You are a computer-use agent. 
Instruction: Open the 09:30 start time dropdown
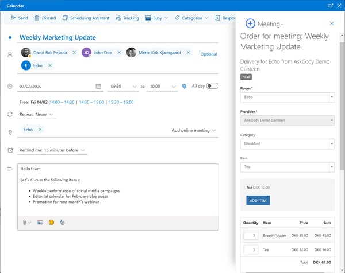point(123,87)
